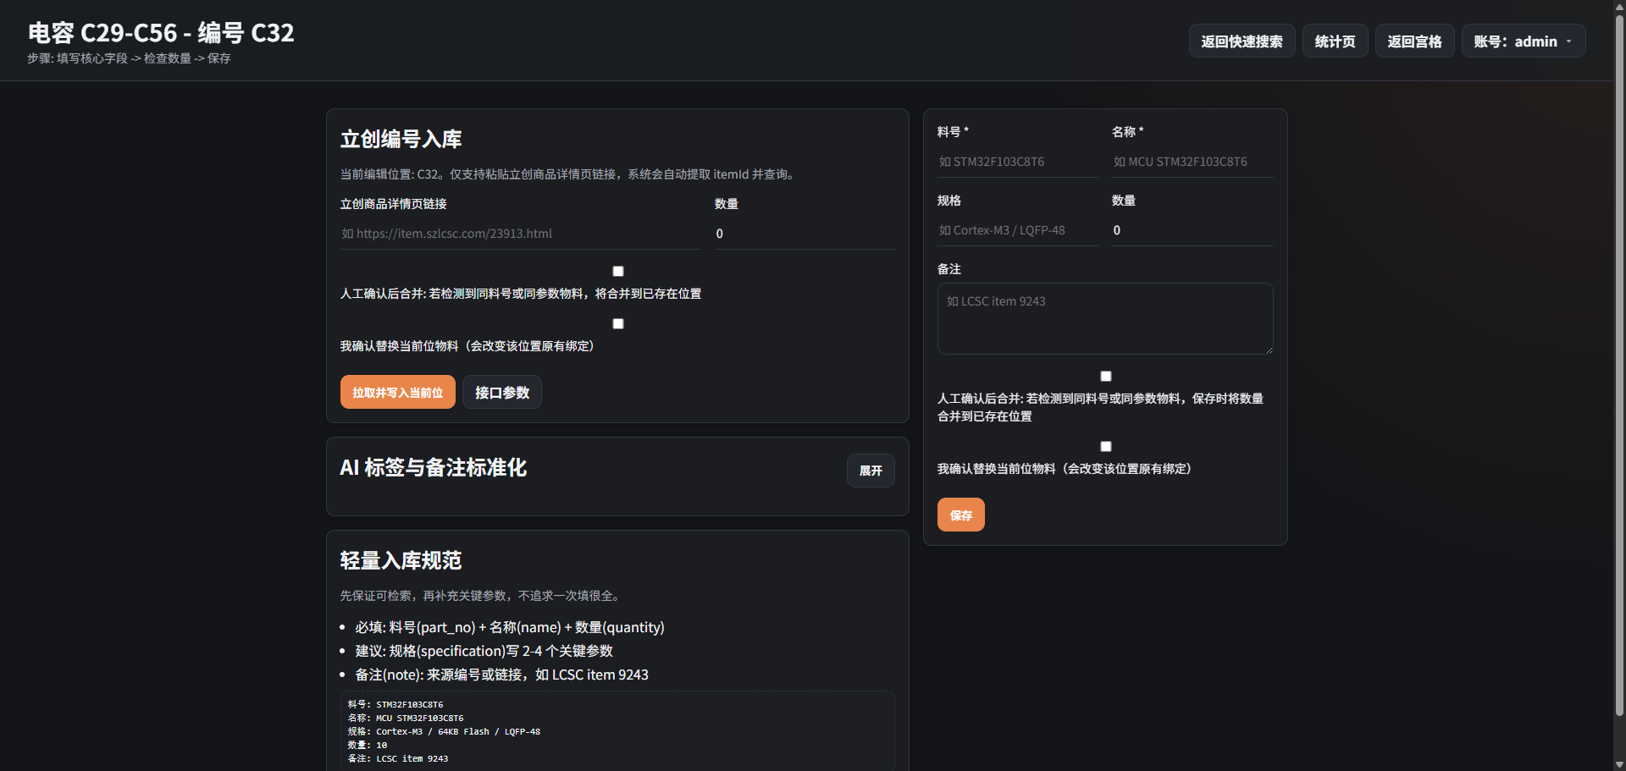
Task: Focus the 数量 field in 立创编号入库 panel
Action: (x=803, y=234)
